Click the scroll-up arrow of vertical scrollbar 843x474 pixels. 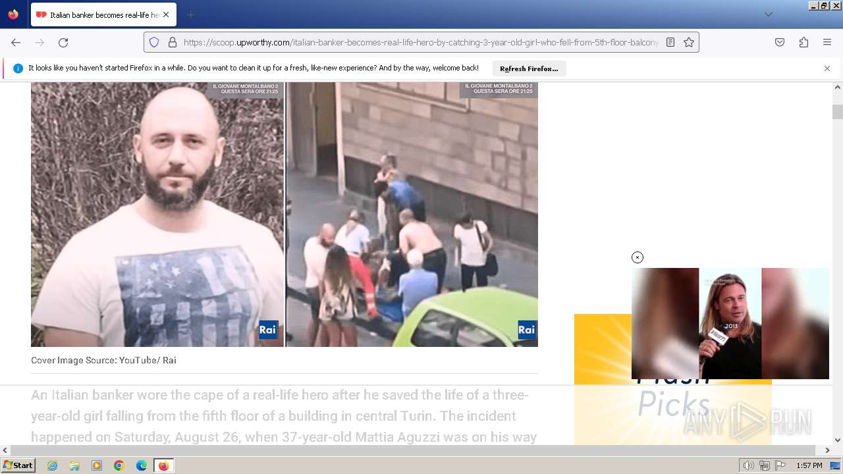coord(838,87)
